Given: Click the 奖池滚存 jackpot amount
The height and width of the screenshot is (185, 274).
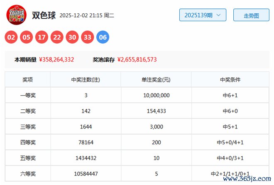Looking at the screenshot, I should point(137,59).
